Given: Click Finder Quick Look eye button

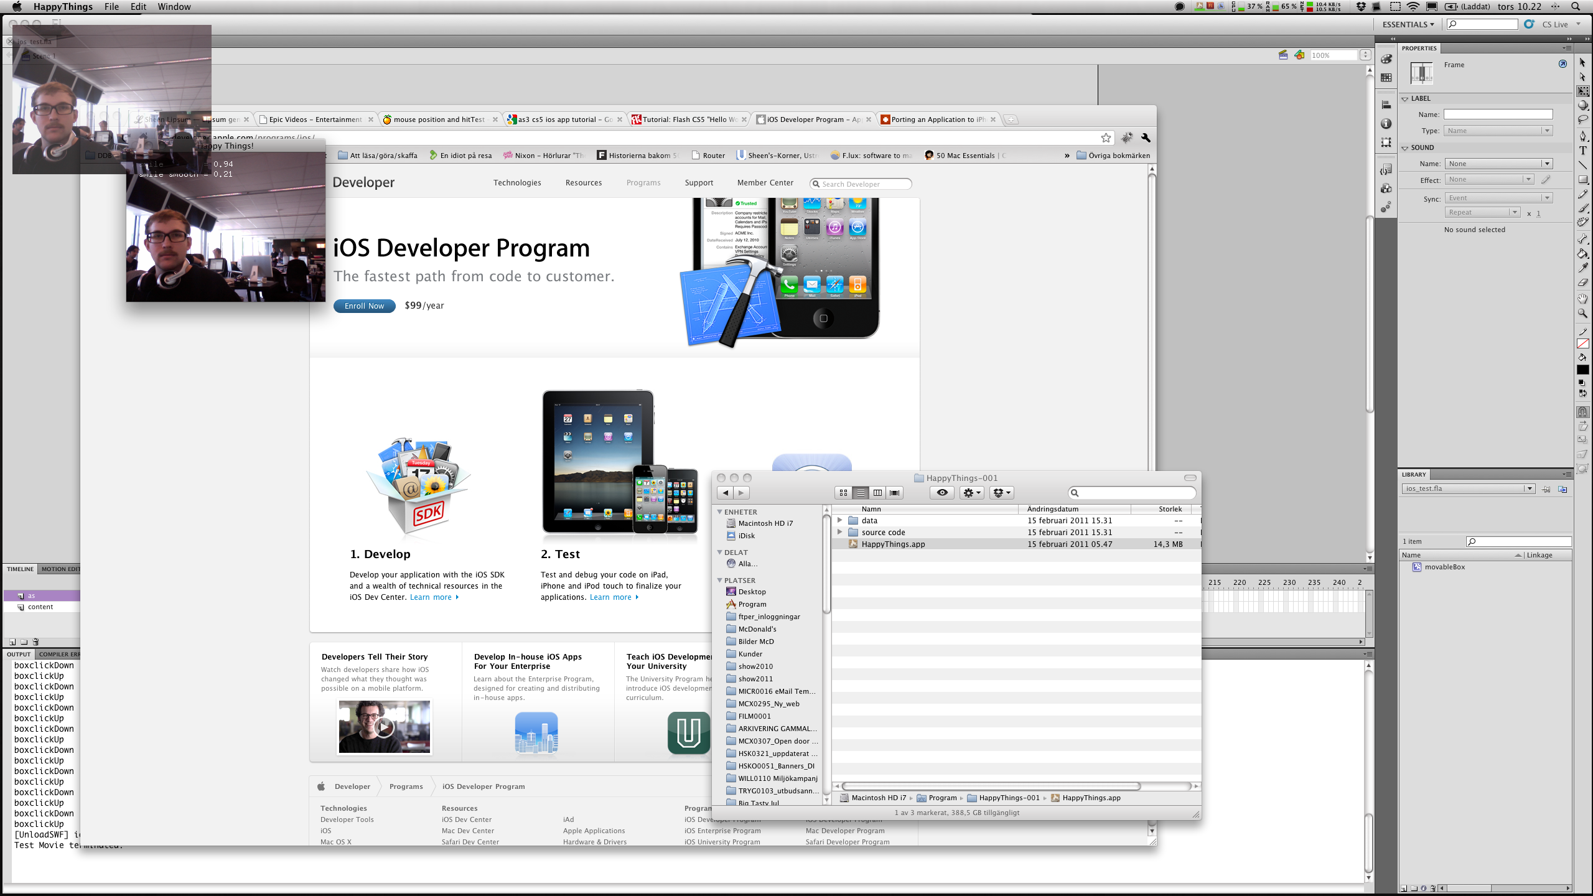Looking at the screenshot, I should (x=942, y=493).
